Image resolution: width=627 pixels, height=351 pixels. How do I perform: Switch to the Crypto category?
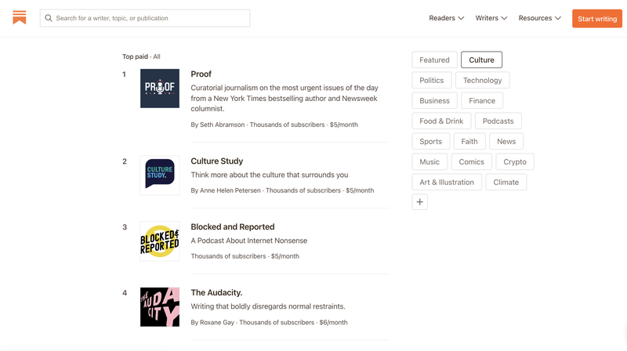(x=515, y=162)
